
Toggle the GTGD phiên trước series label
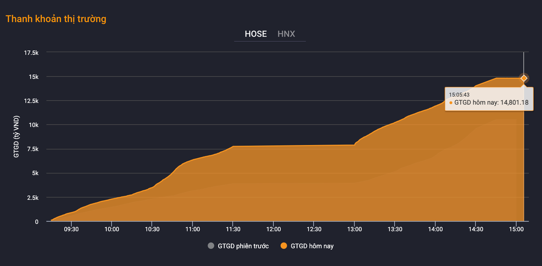pyautogui.click(x=243, y=246)
